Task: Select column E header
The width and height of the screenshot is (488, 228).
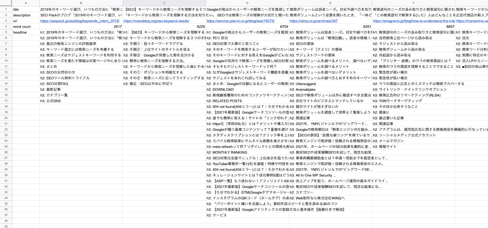Action: pyautogui.click(x=330, y=3)
